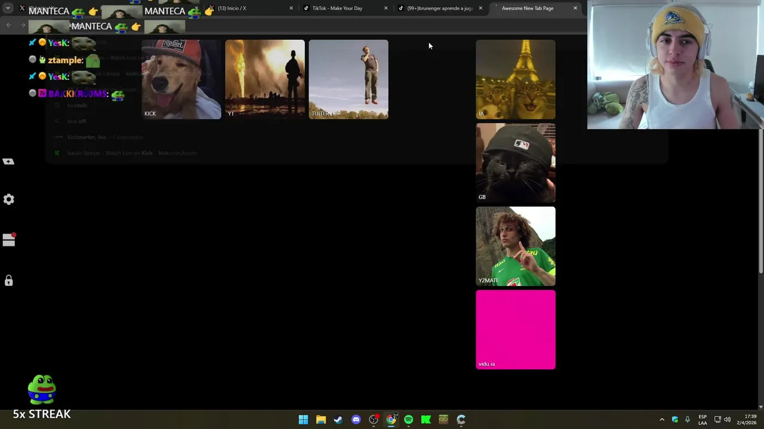Open Google Chrome from the taskbar
Image resolution: width=764 pixels, height=429 pixels.
[x=391, y=419]
